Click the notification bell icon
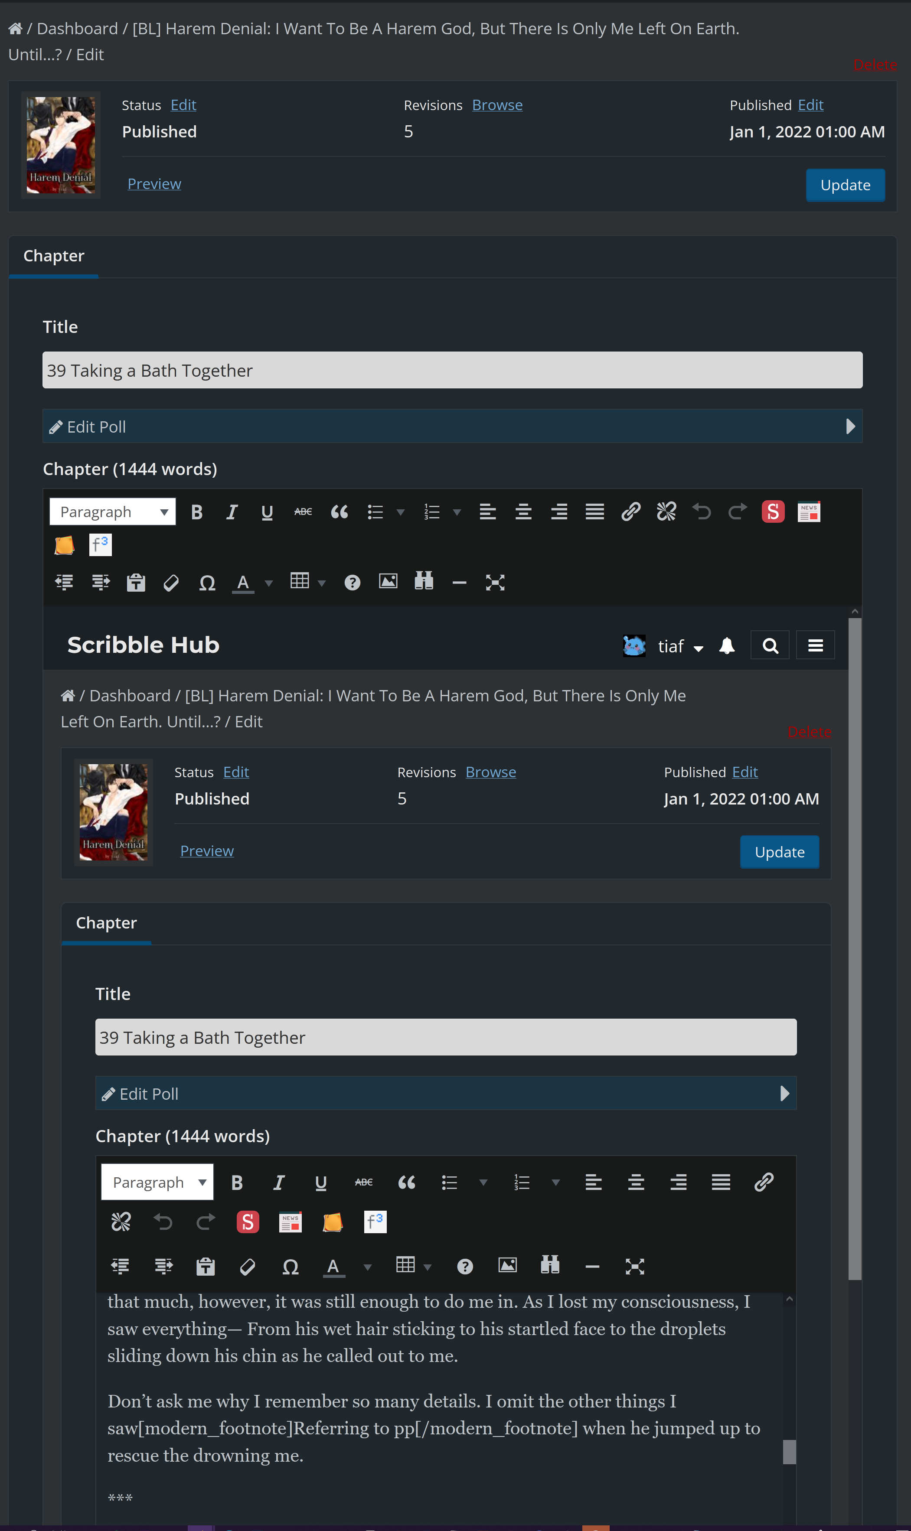The image size is (911, 1531). (727, 645)
